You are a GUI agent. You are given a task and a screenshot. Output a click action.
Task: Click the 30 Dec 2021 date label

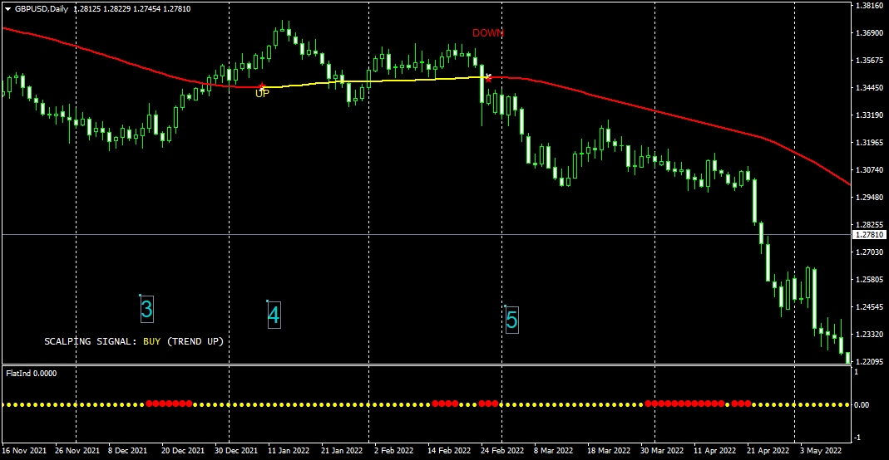coord(236,451)
